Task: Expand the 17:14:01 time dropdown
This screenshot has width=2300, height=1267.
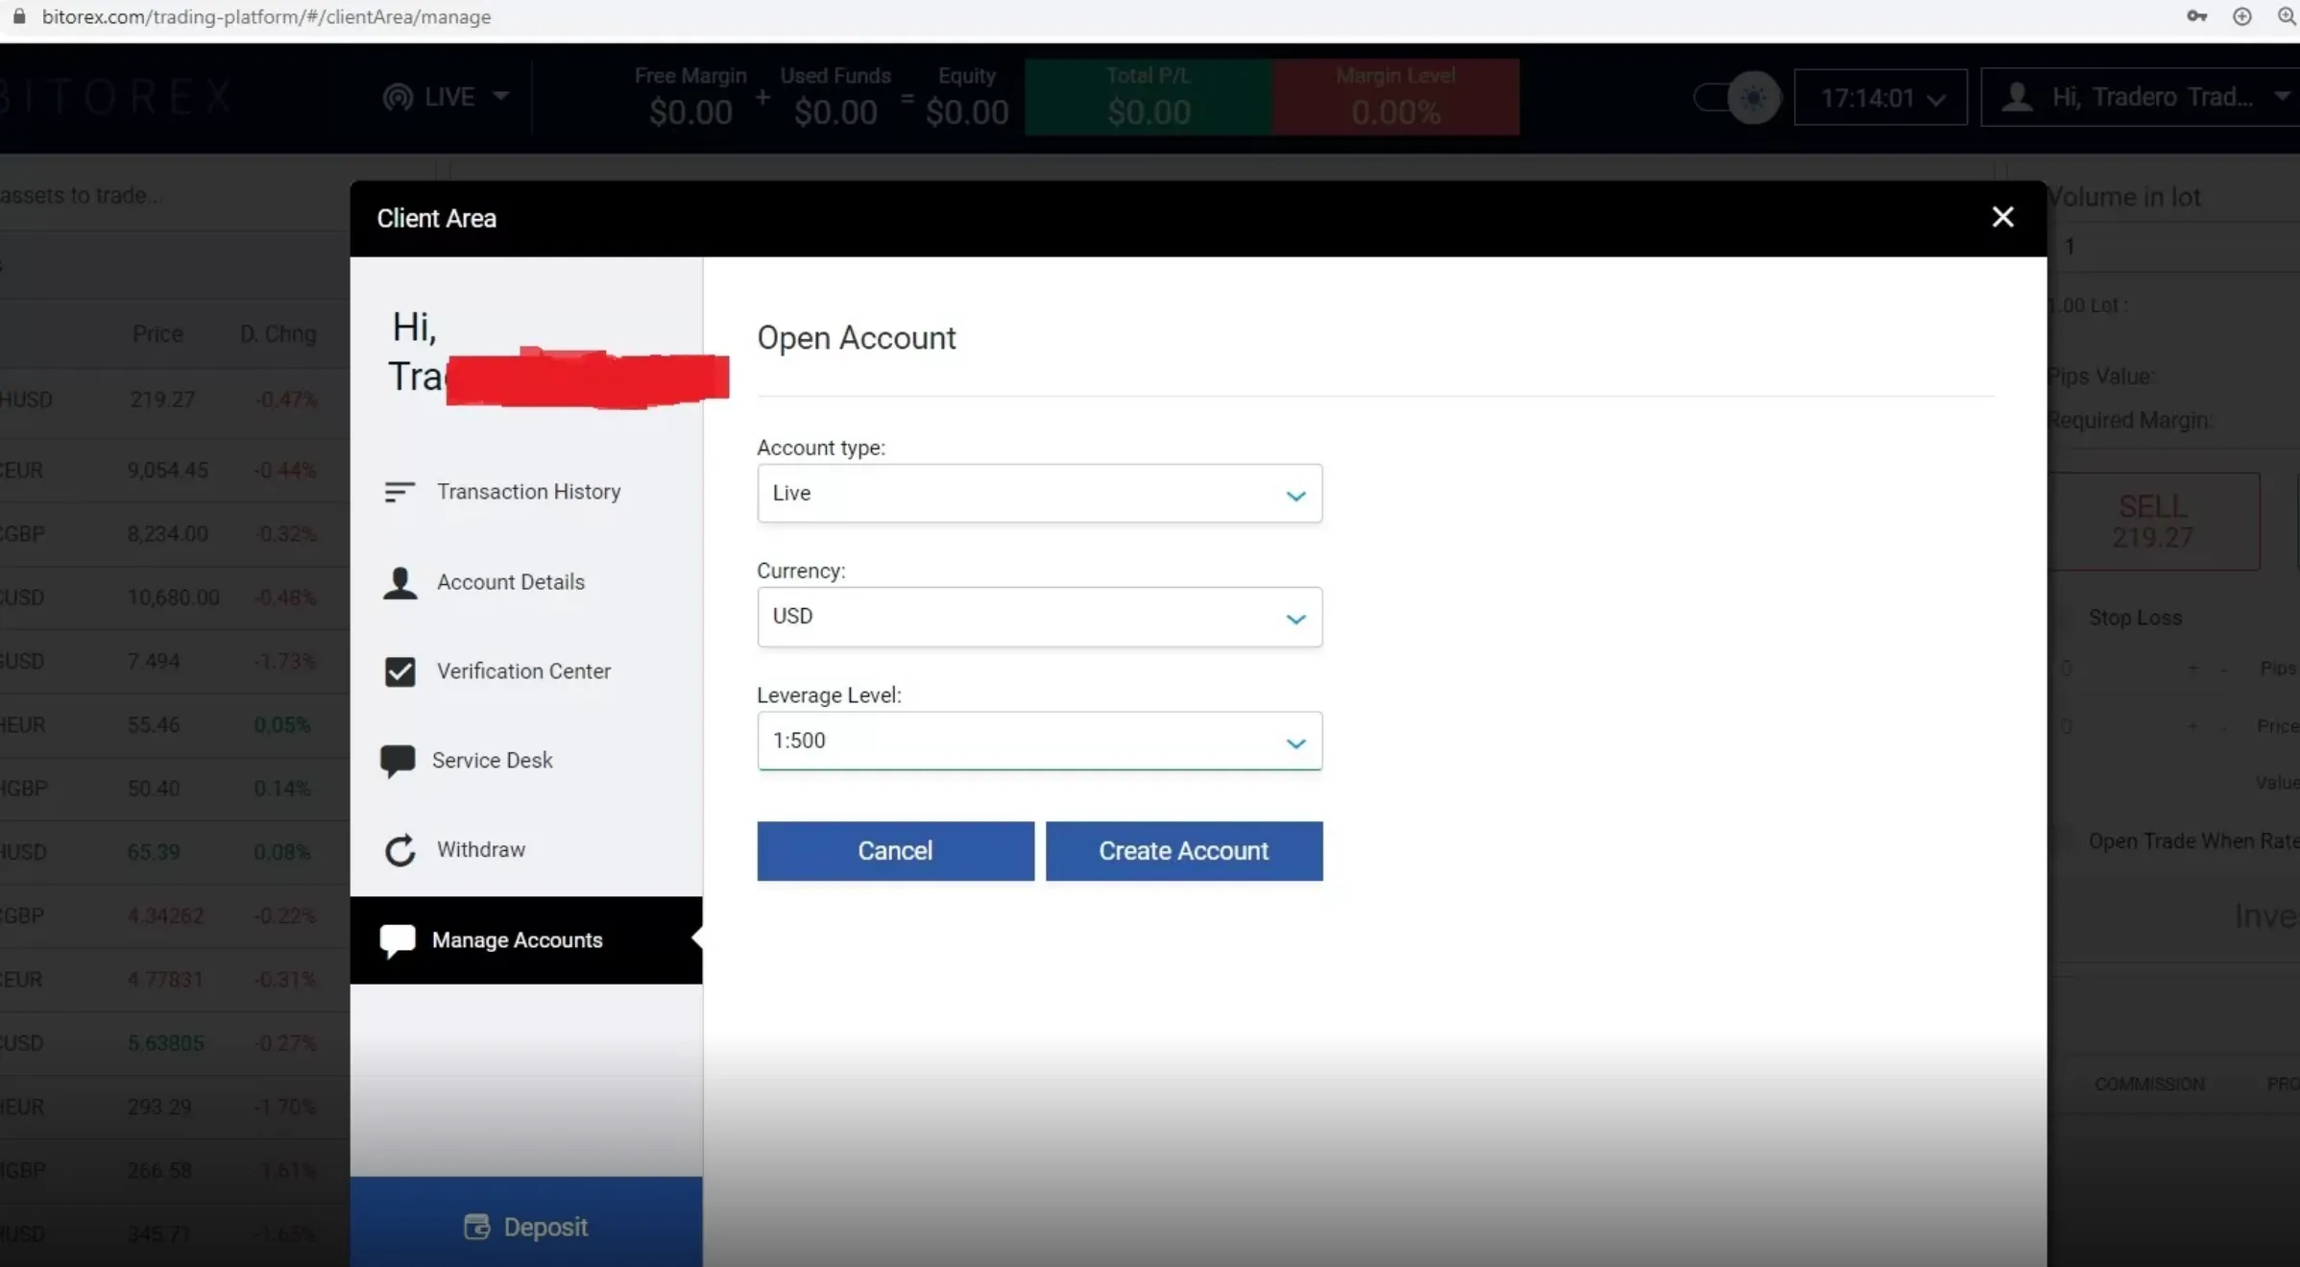Action: [1880, 97]
